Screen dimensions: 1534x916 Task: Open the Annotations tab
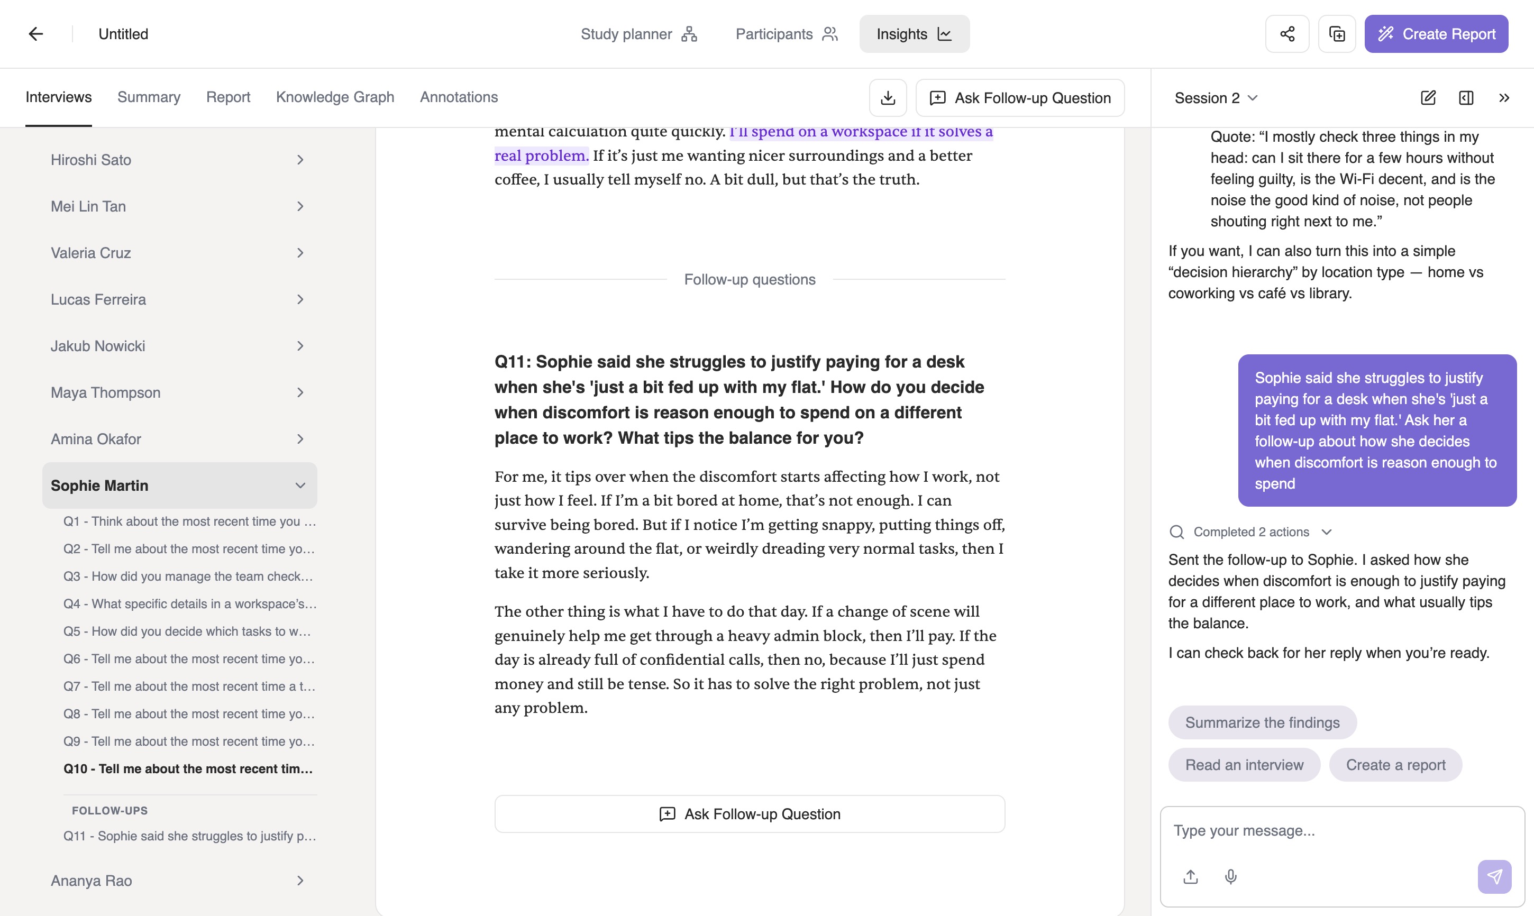(x=459, y=97)
